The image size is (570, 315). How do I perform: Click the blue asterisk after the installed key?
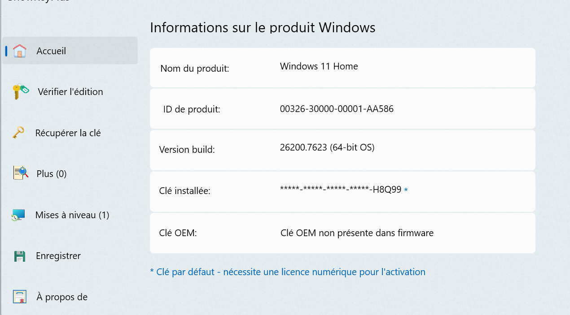(405, 190)
